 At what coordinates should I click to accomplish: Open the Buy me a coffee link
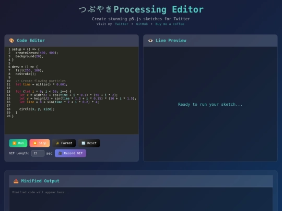point(170,24)
